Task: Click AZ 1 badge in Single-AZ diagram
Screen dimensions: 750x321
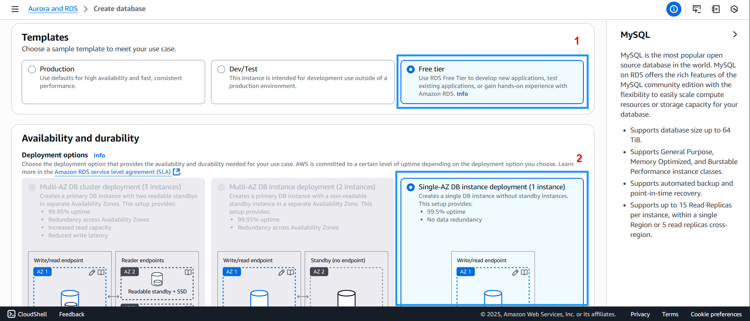Action: (466, 272)
